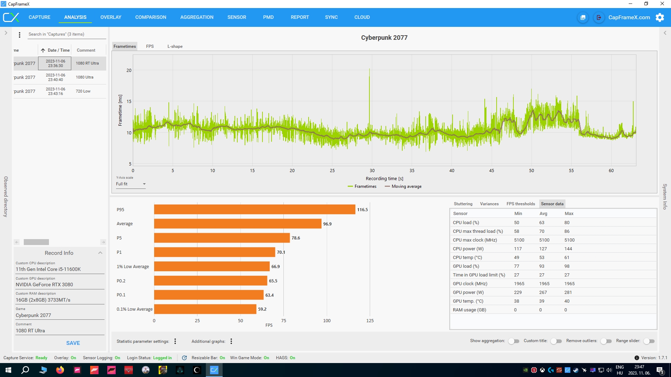This screenshot has height=377, width=671.
Task: Open the screenshot capture icon in header
Action: (583, 17)
